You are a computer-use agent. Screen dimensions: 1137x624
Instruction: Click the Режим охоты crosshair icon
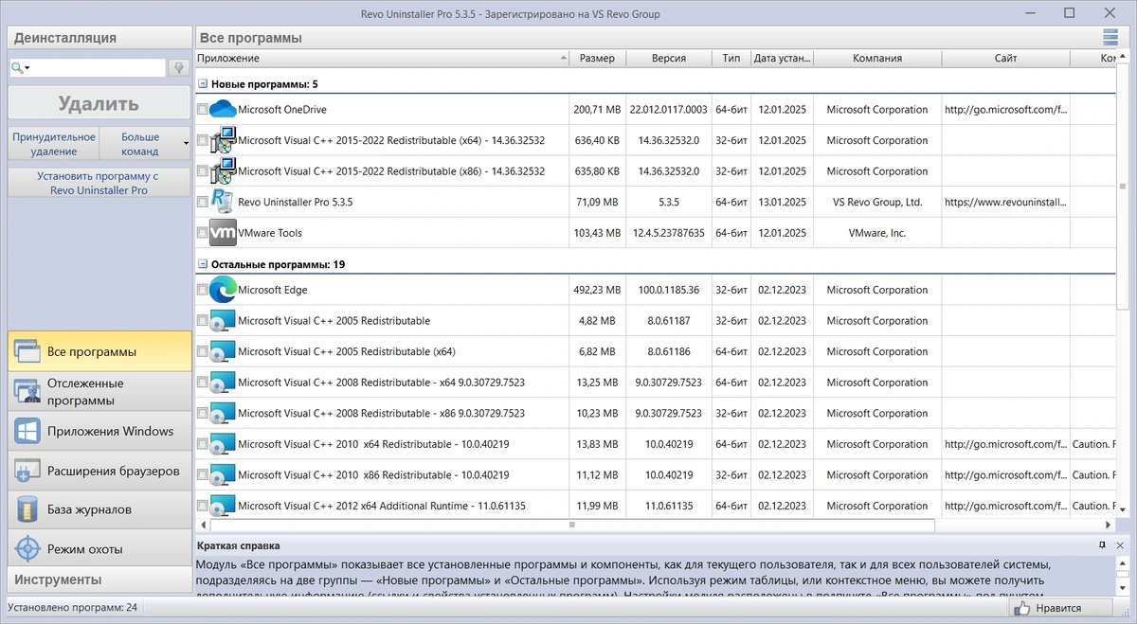point(26,549)
